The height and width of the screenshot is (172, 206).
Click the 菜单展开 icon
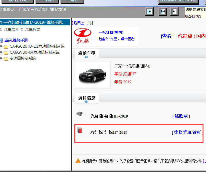(1, 29)
